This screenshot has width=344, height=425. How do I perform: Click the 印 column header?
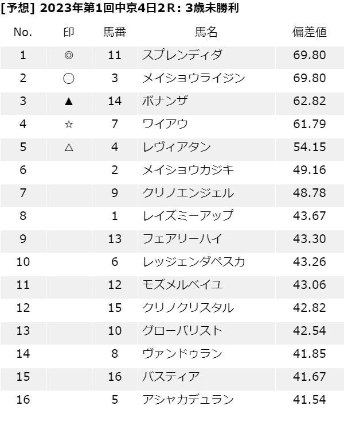click(69, 32)
